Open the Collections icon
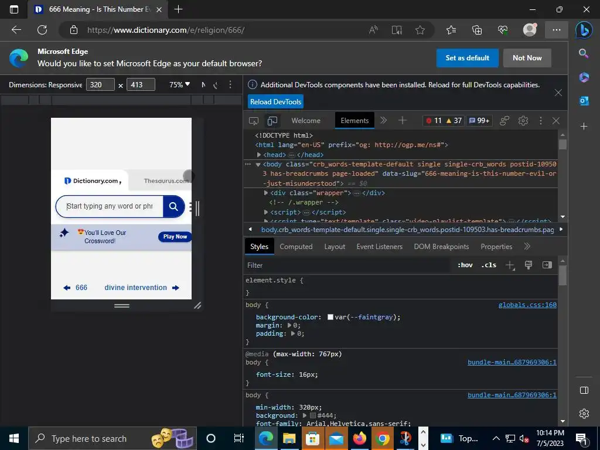600x450 pixels. point(477,30)
